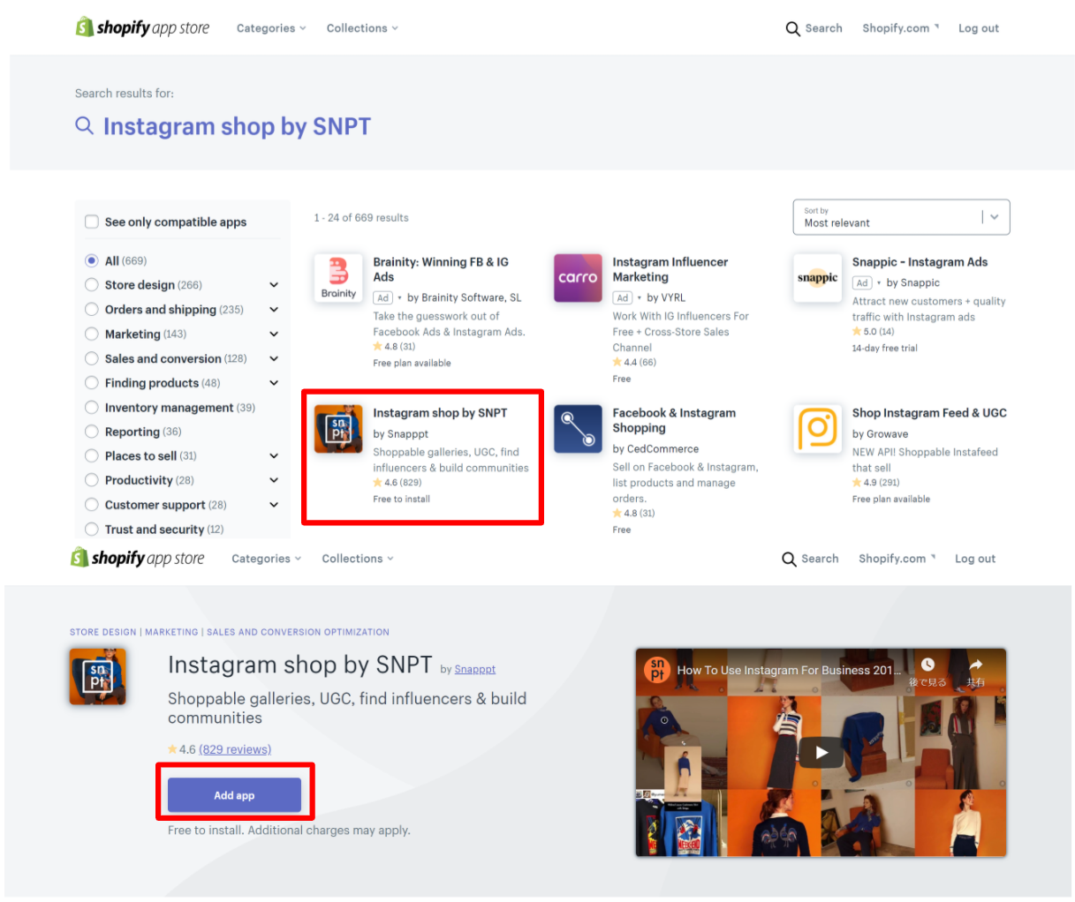Expand Places to sell category chevron
The height and width of the screenshot is (902, 1075).
pyautogui.click(x=274, y=456)
